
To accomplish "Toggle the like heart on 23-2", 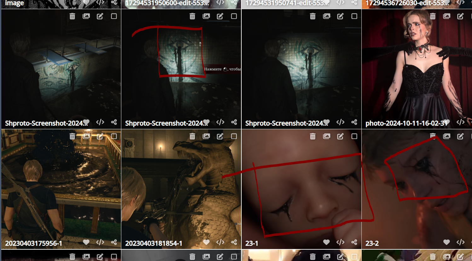I will click(x=446, y=242).
